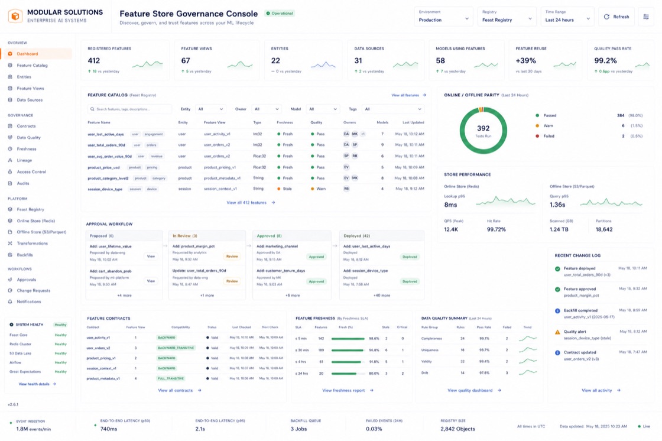Screen dimensions: 662x441
Task: Open the filter settings sliders icon
Action: (x=646, y=17)
